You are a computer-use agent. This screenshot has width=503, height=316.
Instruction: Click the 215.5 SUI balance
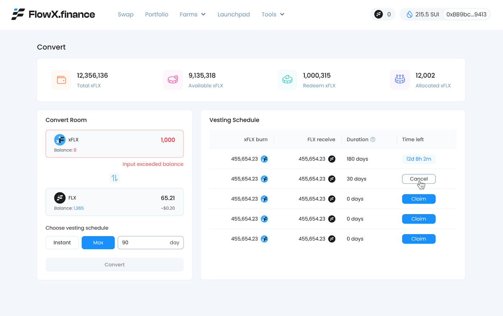point(427,14)
